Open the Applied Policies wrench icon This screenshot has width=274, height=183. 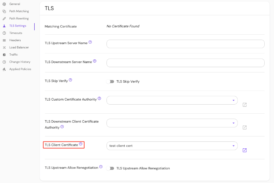click(4, 69)
